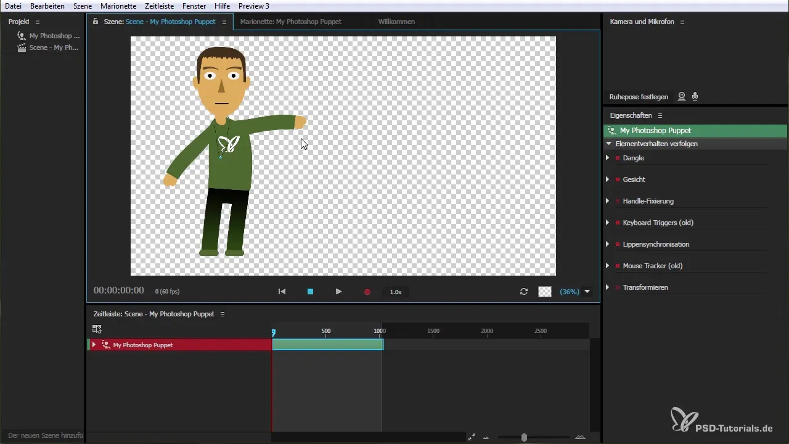This screenshot has height=444, width=789.
Task: Click the 1500 mark on timeline ruler
Action: coord(433,331)
